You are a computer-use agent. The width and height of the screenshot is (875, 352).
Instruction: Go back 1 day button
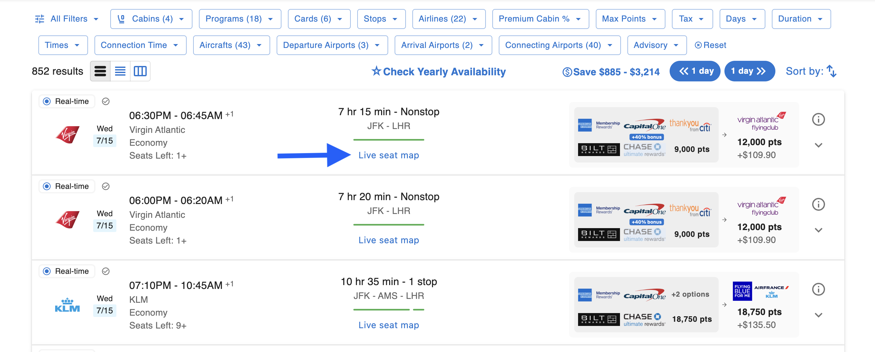[695, 71]
